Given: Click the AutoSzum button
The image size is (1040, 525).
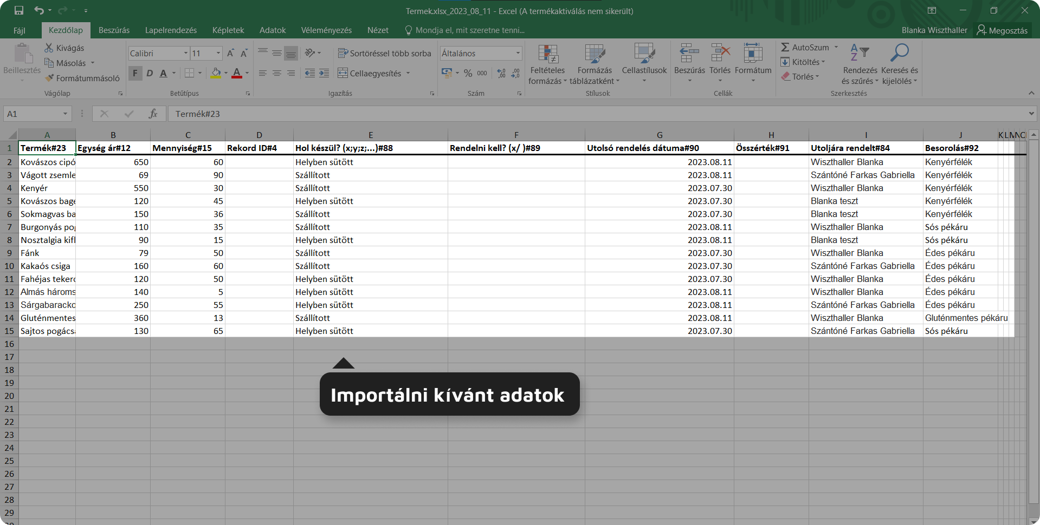Looking at the screenshot, I should point(804,47).
